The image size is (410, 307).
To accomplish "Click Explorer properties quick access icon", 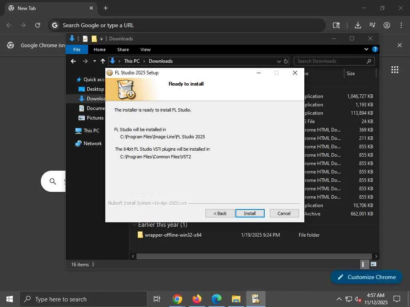I will tap(85, 39).
